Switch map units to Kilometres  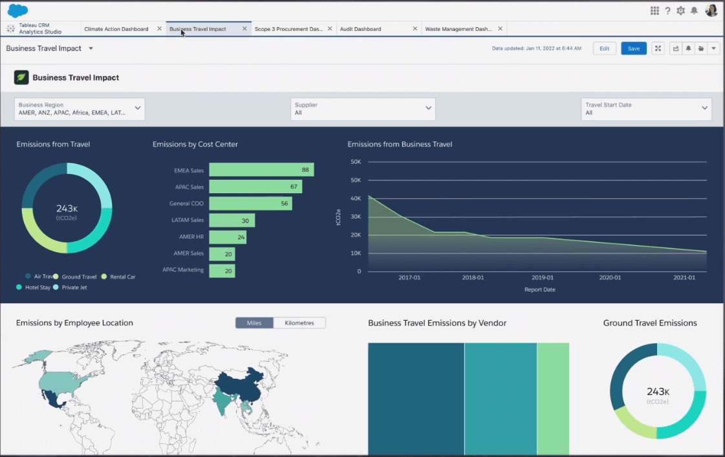[299, 323]
